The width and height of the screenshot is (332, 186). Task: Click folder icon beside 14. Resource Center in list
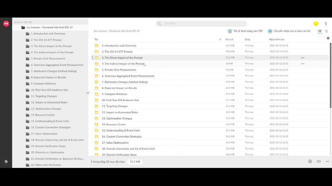click(x=97, y=124)
